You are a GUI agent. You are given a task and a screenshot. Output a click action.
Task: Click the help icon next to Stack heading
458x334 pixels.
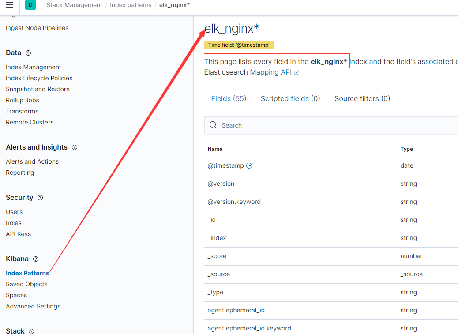point(31,331)
